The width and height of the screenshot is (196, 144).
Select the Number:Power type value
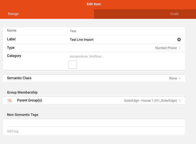click(166, 48)
